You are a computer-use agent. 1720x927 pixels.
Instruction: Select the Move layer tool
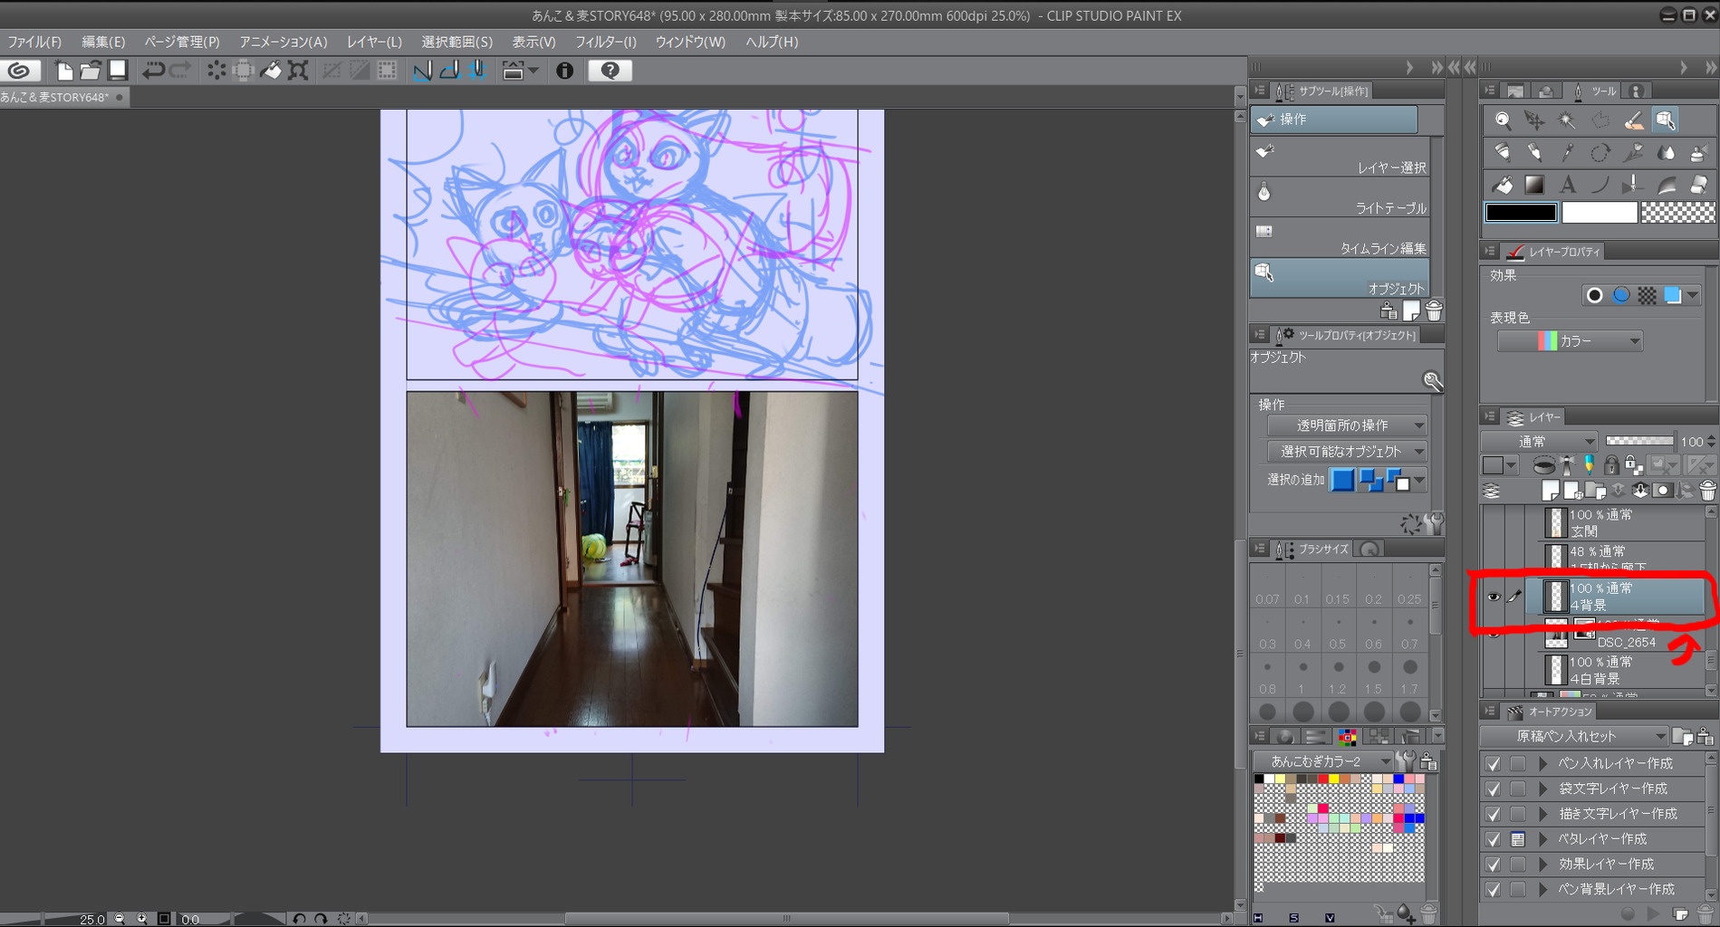(x=1534, y=120)
